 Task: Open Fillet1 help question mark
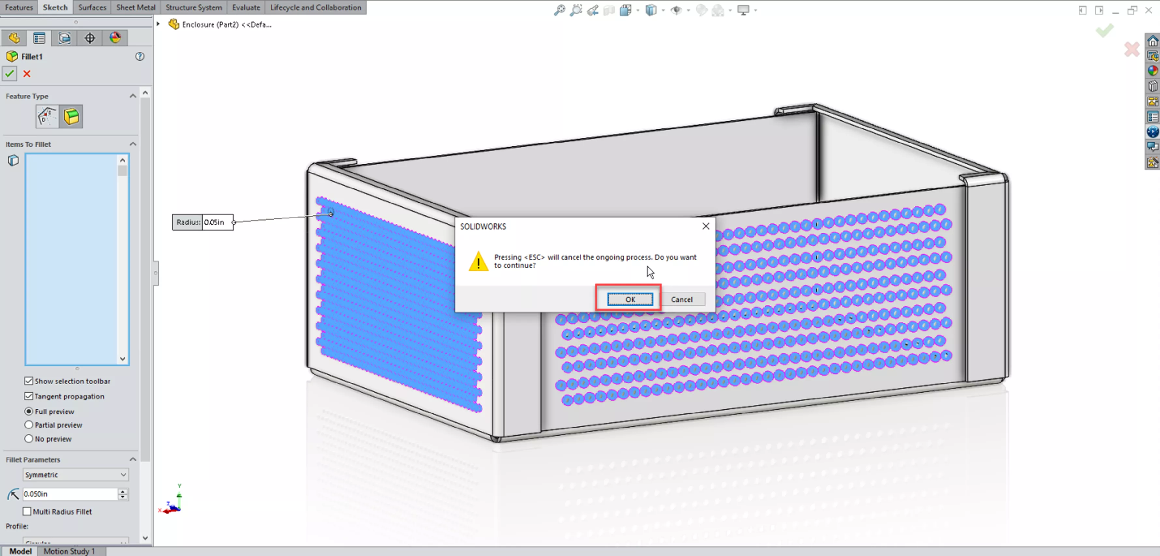point(140,57)
